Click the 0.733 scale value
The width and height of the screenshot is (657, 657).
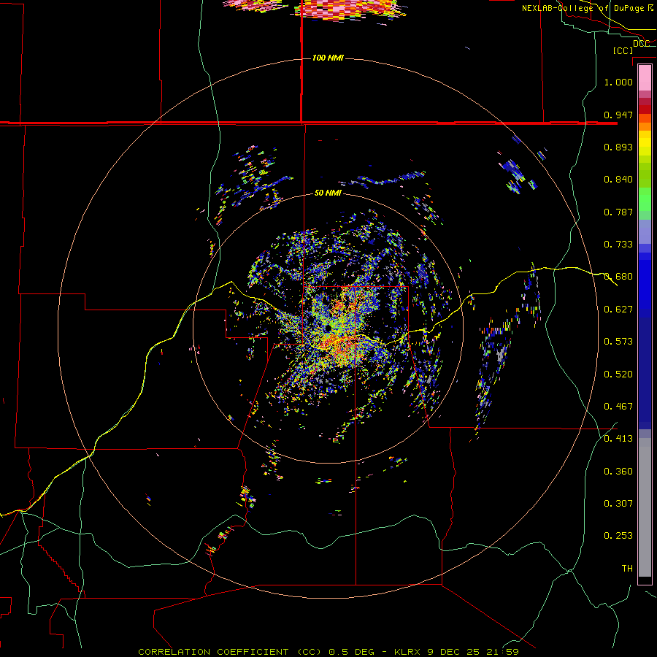(618, 245)
